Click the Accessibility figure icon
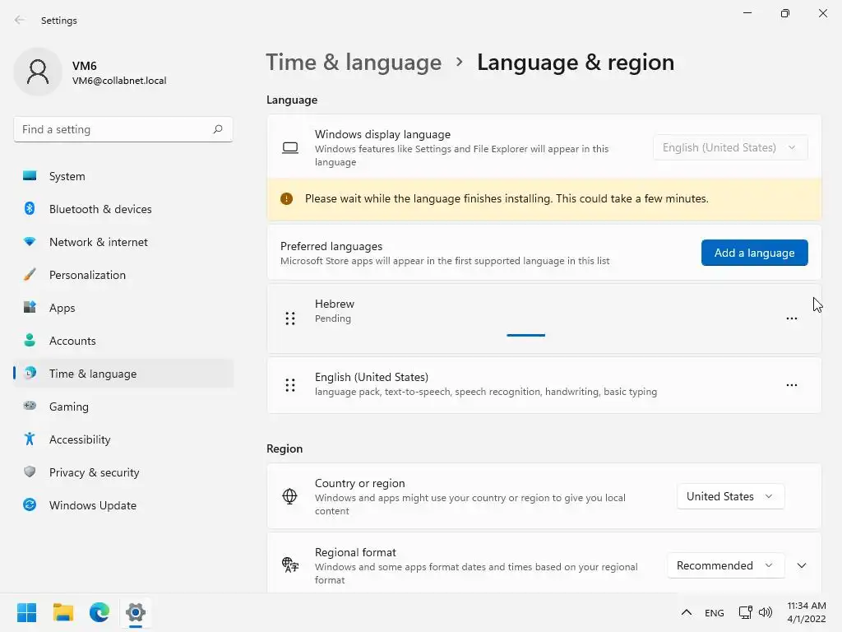This screenshot has height=632, width=842. (x=30, y=439)
